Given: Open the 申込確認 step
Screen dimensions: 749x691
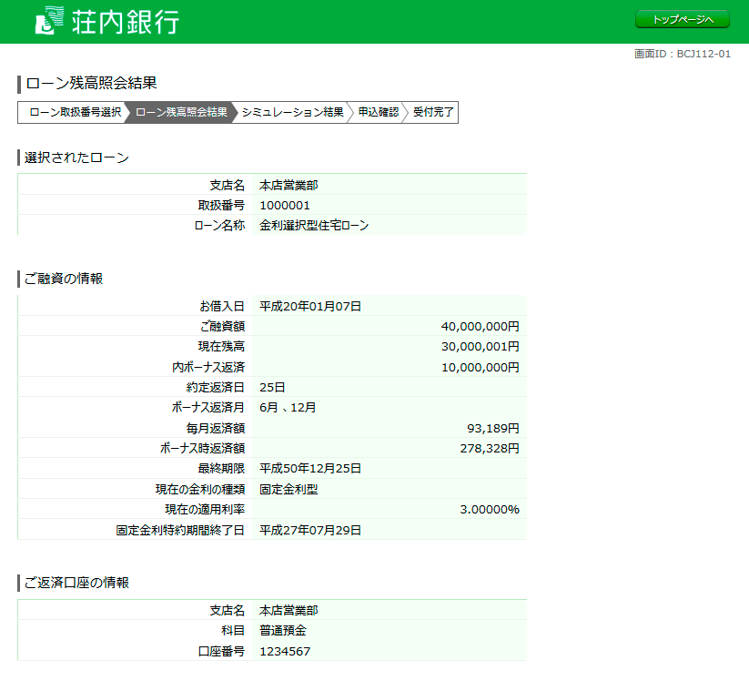Looking at the screenshot, I should pyautogui.click(x=378, y=113).
